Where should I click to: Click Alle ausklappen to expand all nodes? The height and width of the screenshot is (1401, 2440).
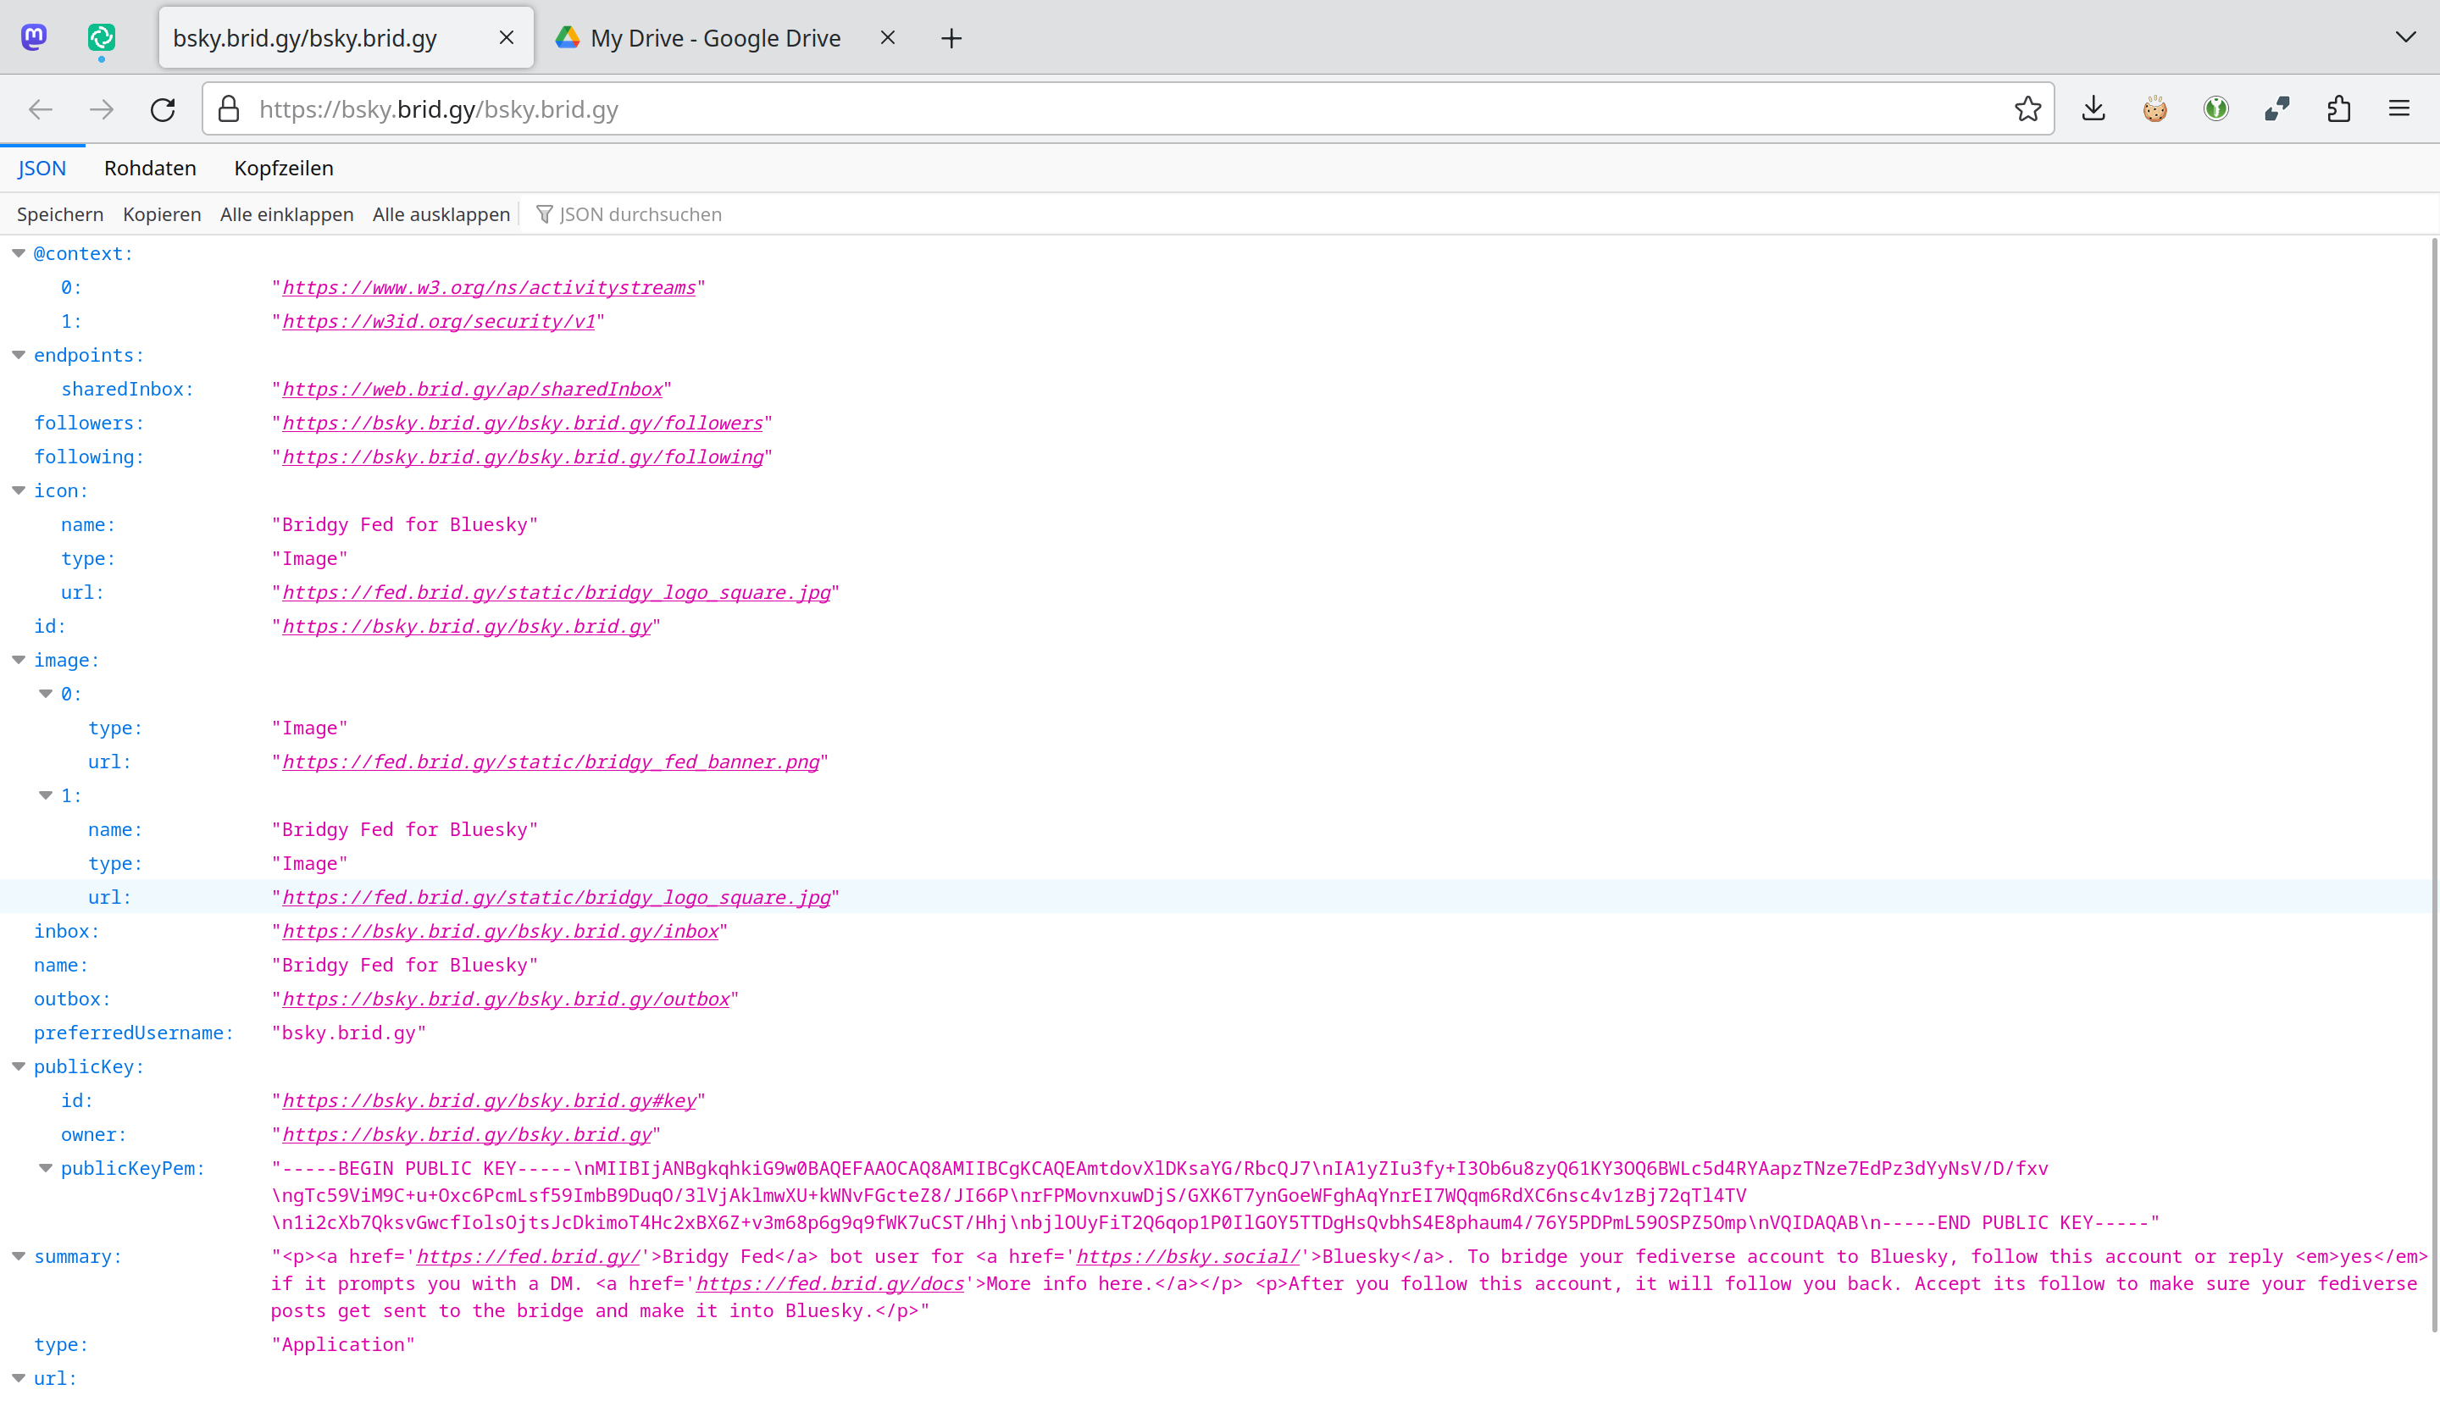pyautogui.click(x=439, y=214)
